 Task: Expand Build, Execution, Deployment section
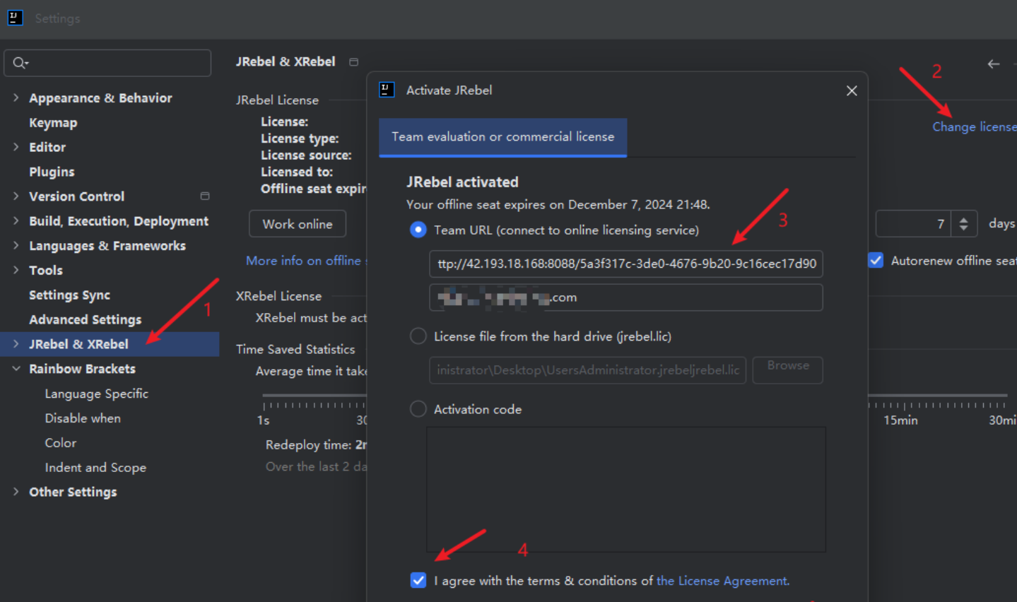(x=16, y=221)
